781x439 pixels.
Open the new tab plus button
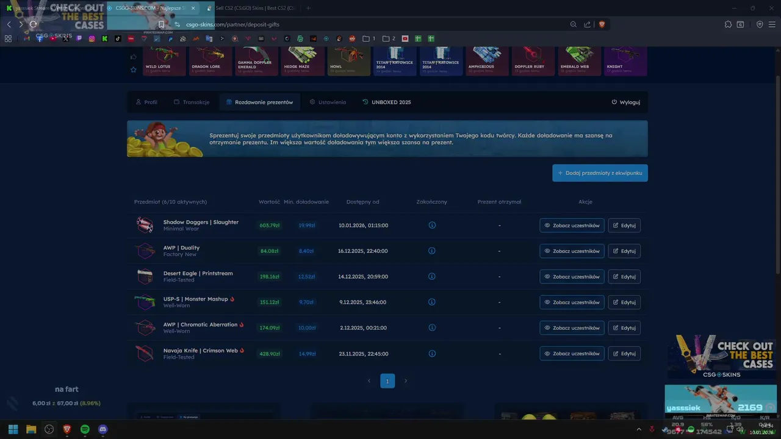tap(308, 8)
